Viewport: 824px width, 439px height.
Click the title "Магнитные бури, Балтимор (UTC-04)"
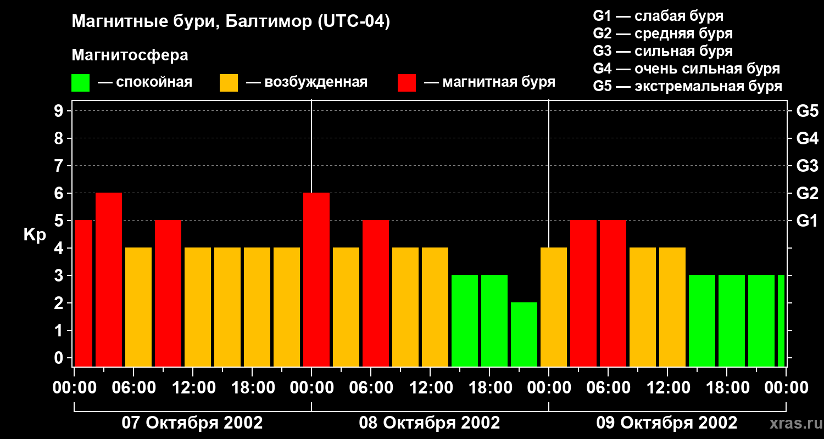coord(231,22)
